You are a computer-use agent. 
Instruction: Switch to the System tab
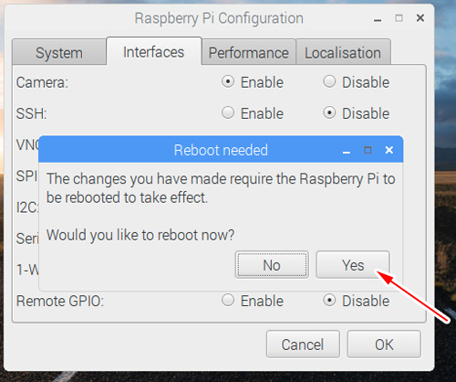coord(59,52)
